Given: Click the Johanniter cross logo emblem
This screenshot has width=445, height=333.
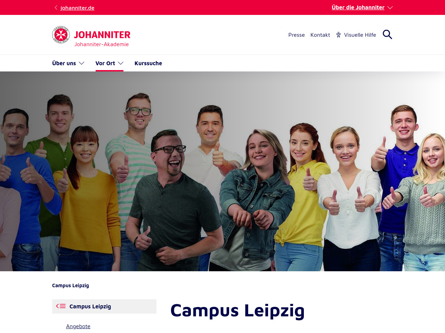Looking at the screenshot, I should coord(61,35).
